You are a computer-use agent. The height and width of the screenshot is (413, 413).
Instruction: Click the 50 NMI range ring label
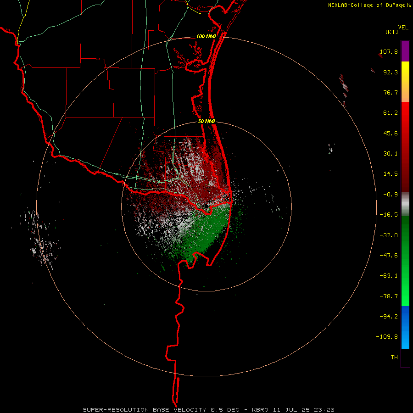[206, 122]
